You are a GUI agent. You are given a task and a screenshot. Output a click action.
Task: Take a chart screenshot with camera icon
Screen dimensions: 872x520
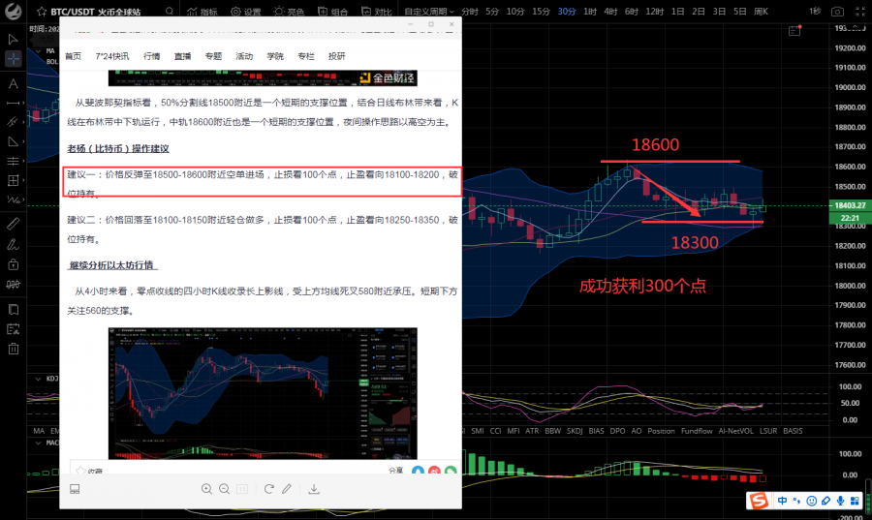[x=837, y=11]
